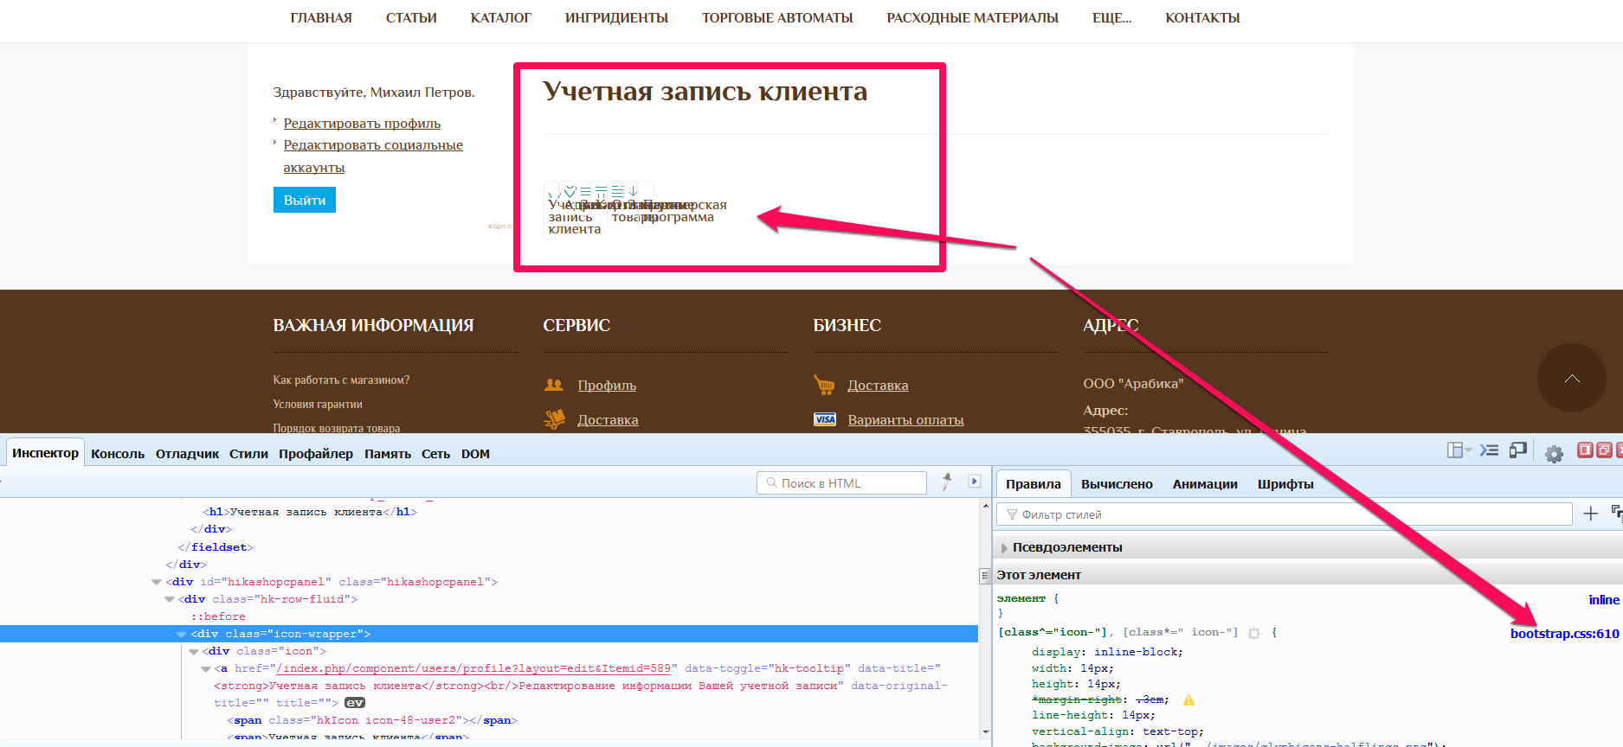The height and width of the screenshot is (747, 1623).
Task: Open devtools settings gear
Action: coord(1554,454)
